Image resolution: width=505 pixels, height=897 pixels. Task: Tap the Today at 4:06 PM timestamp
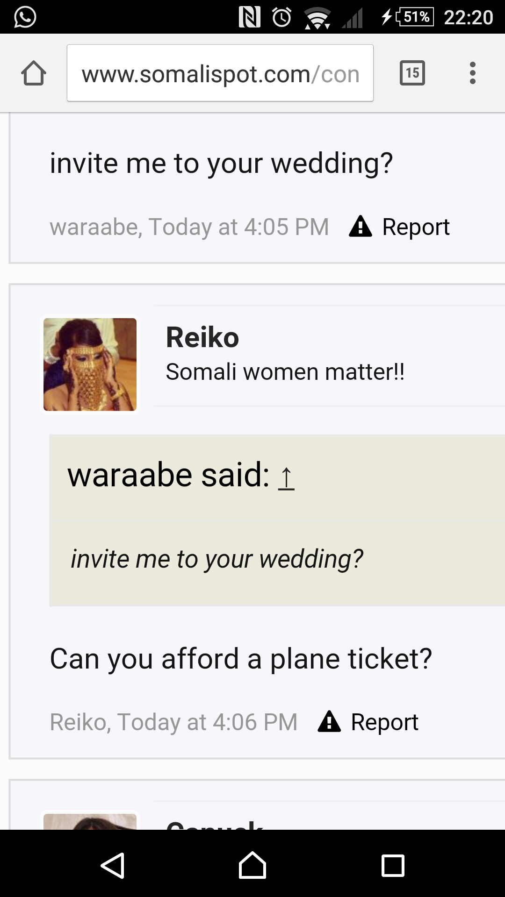[x=207, y=722]
